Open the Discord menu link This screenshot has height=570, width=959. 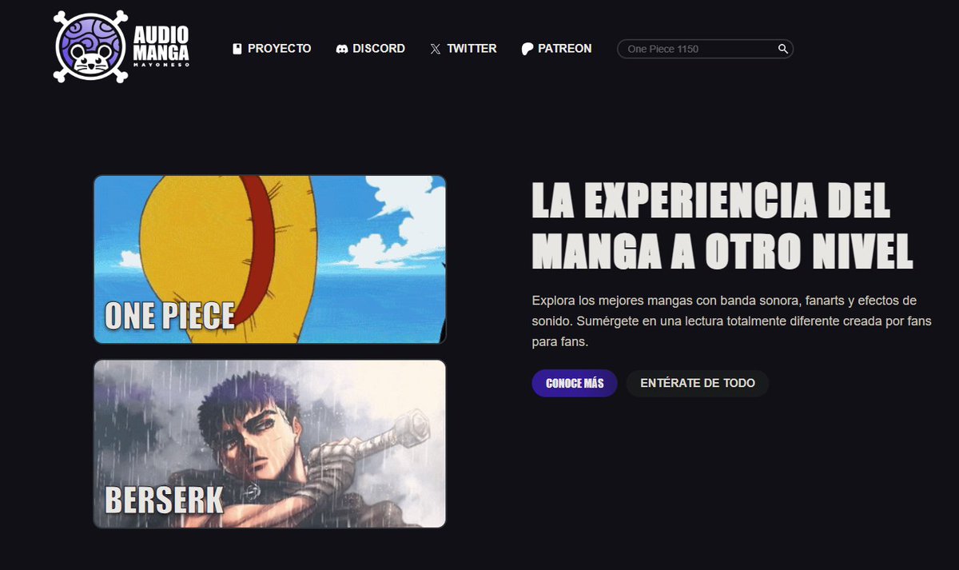tap(371, 49)
